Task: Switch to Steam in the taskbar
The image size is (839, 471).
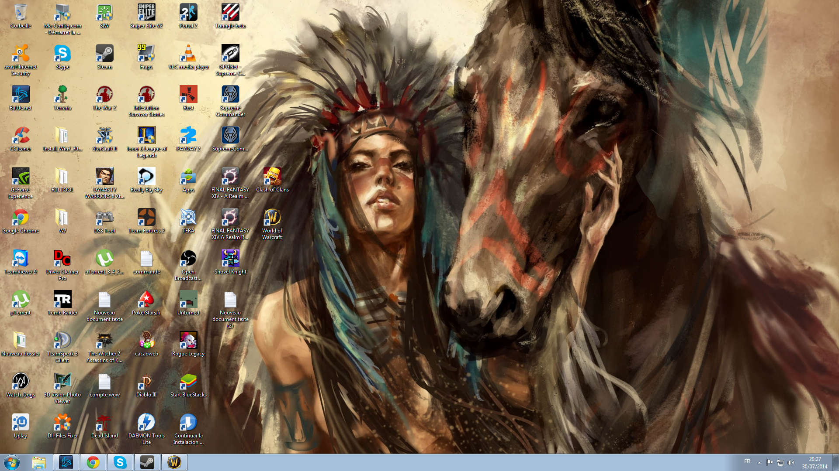Action: click(x=147, y=462)
